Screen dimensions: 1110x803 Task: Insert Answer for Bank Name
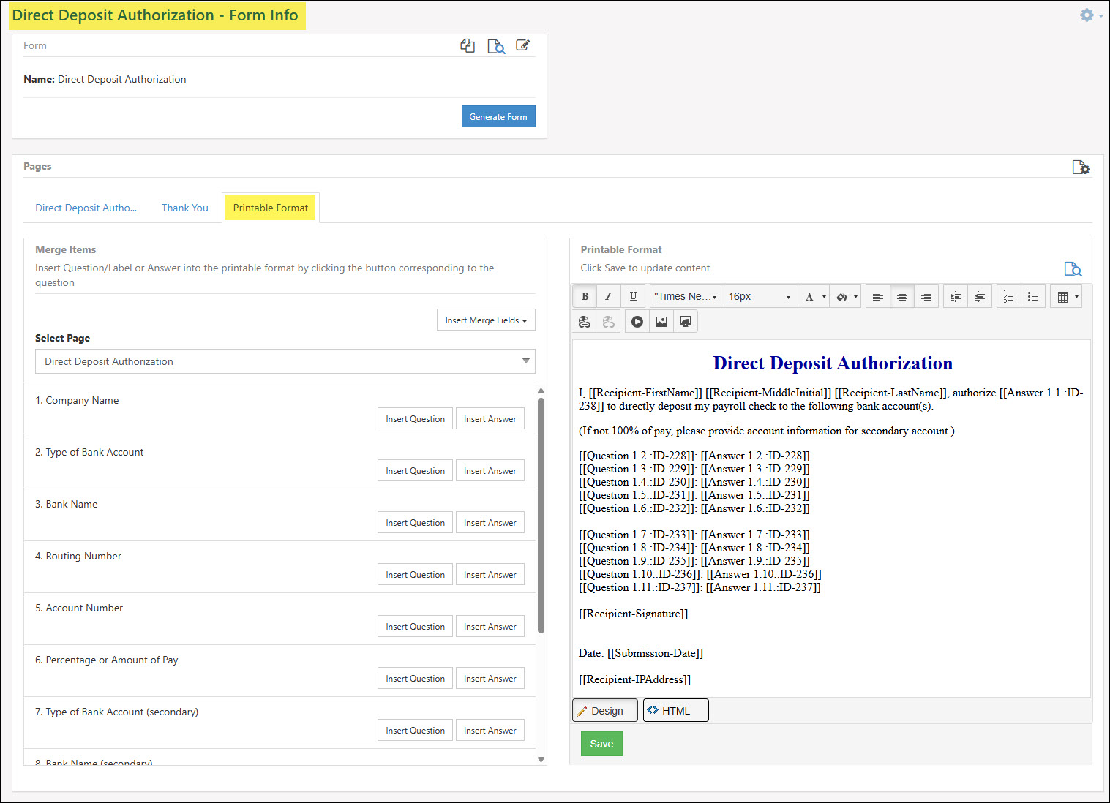[490, 523]
